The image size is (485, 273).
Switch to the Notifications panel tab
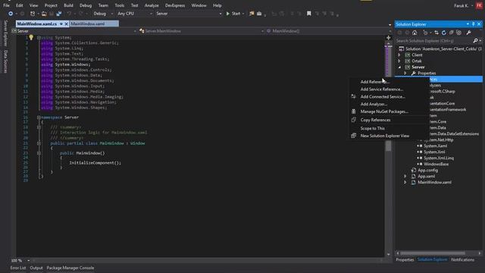click(x=462, y=259)
